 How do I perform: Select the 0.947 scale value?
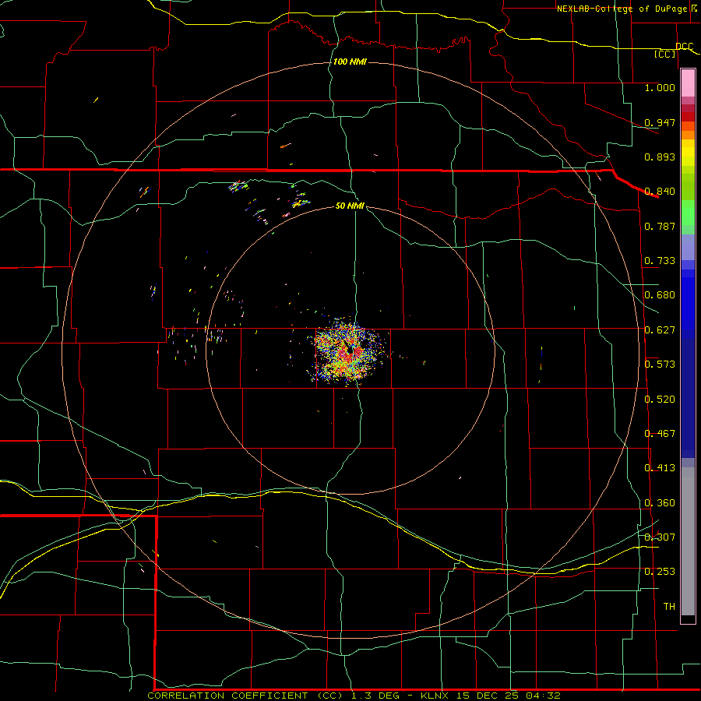click(660, 122)
